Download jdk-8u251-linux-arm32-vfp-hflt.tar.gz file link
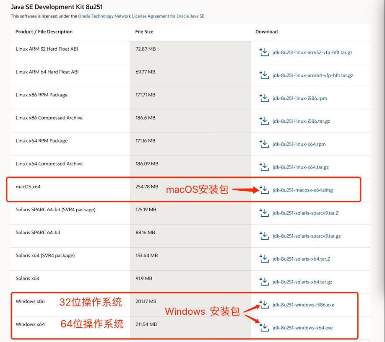The image size is (385, 342). (x=312, y=52)
